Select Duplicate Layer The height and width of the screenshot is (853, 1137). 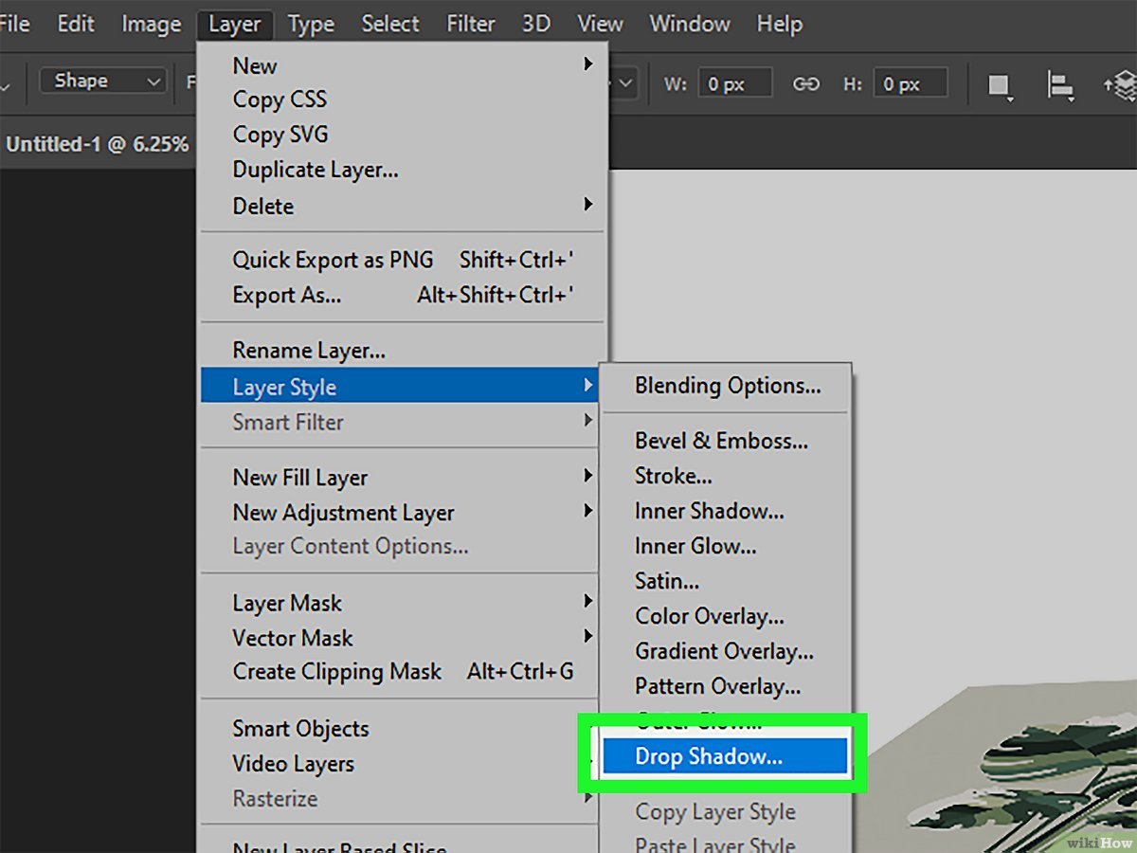point(315,170)
